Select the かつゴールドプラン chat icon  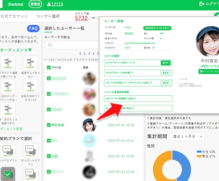(x=30, y=151)
